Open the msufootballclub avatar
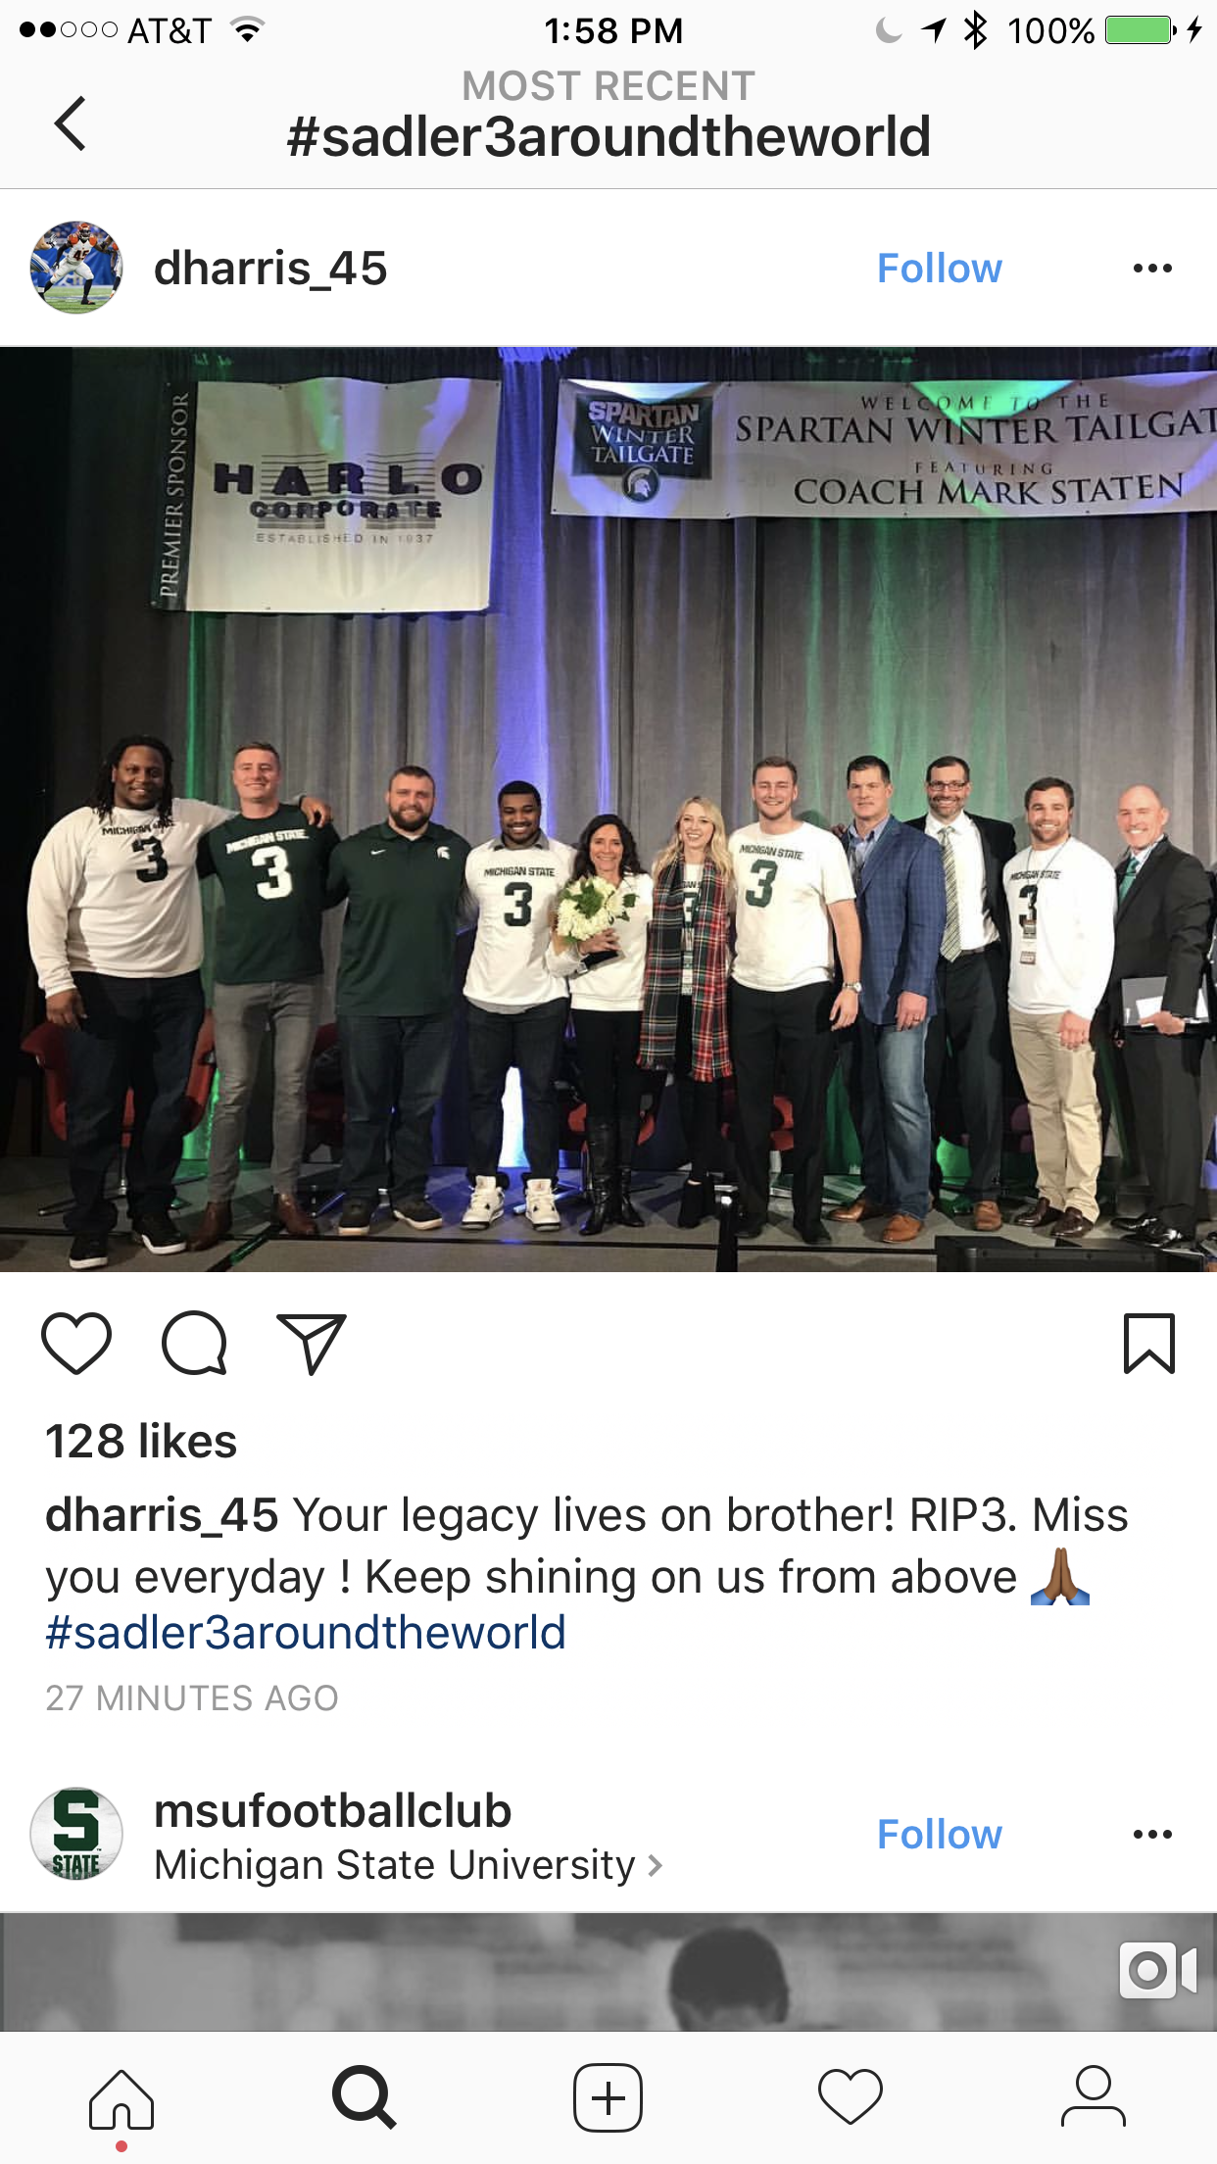 tap(76, 1834)
